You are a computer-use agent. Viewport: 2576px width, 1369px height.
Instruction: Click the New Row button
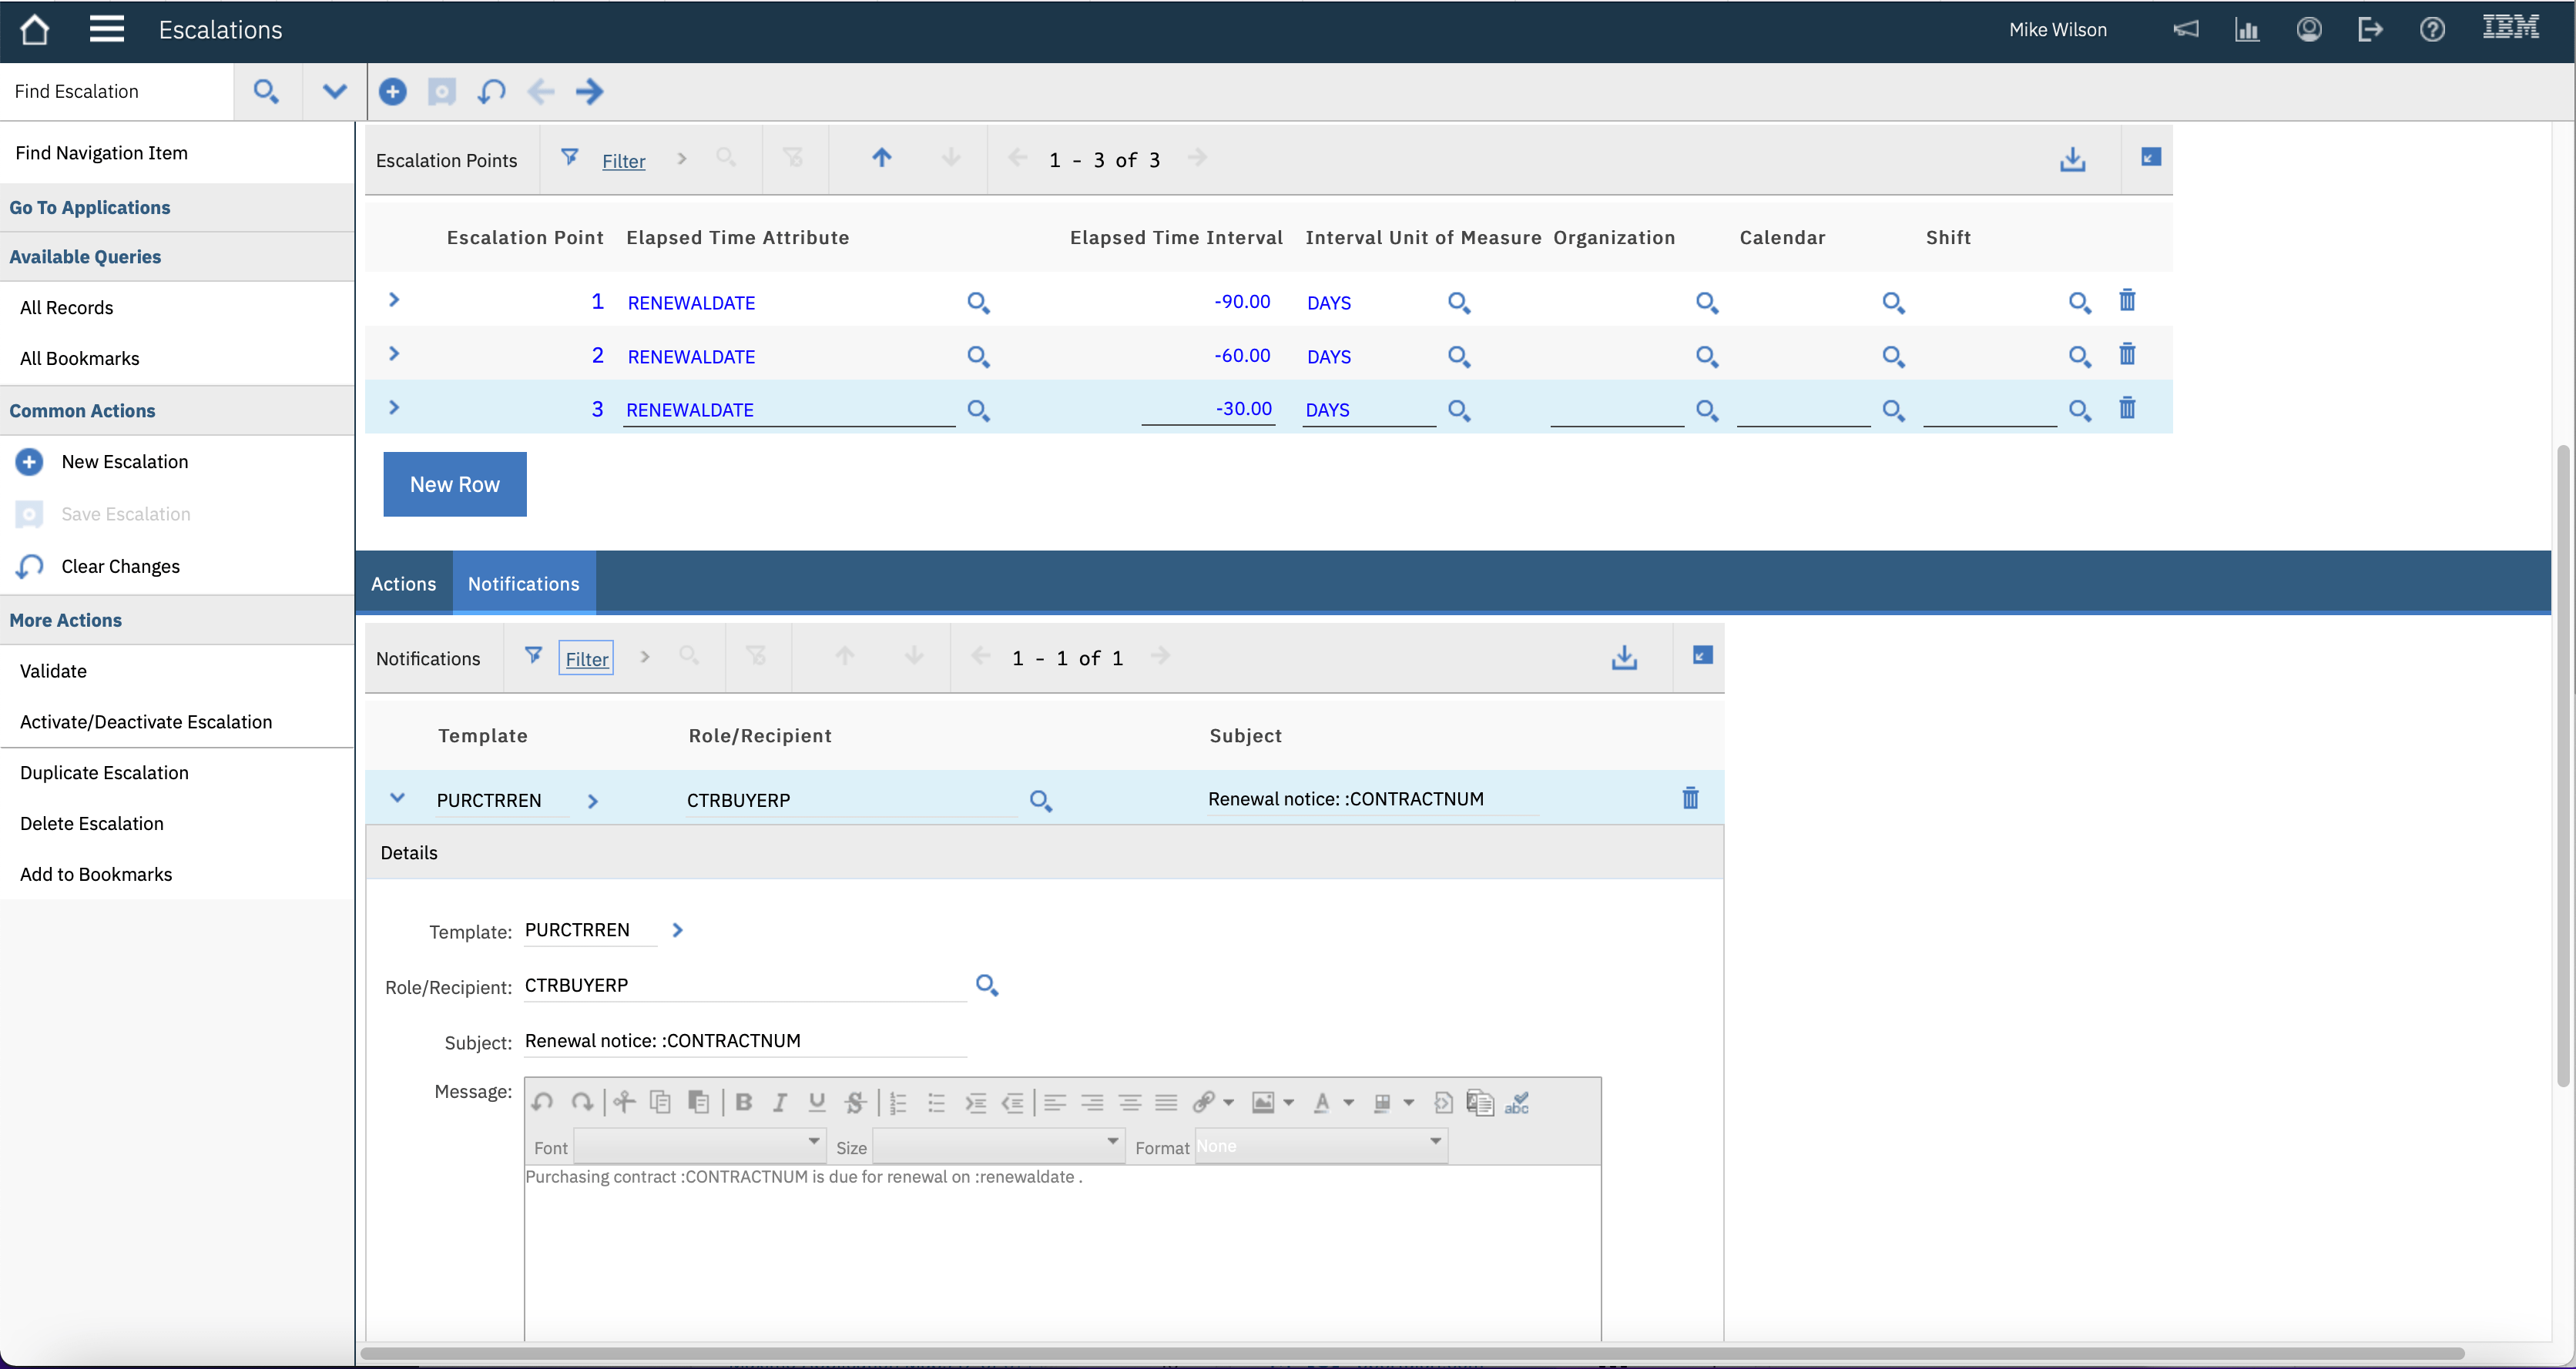(x=454, y=484)
